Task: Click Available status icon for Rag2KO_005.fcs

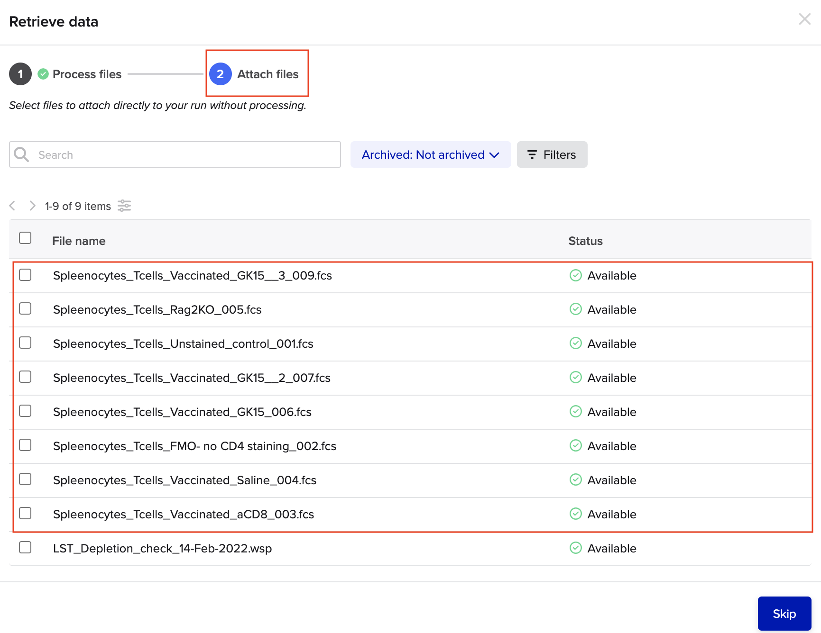Action: pyautogui.click(x=575, y=309)
